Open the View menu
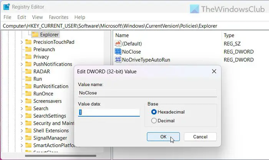269x160 pixels. point(37,17)
